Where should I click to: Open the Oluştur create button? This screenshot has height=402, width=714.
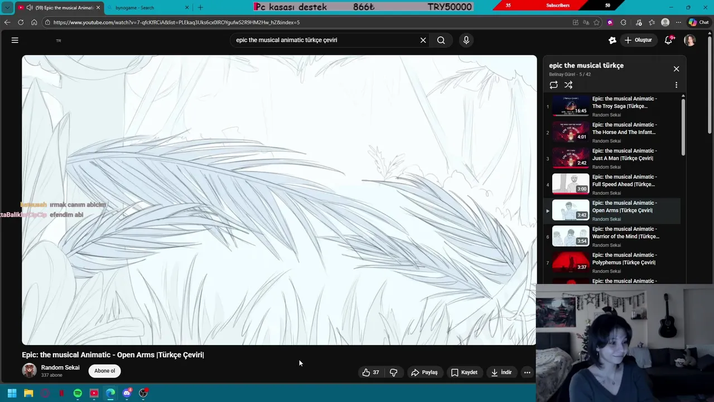(x=638, y=40)
